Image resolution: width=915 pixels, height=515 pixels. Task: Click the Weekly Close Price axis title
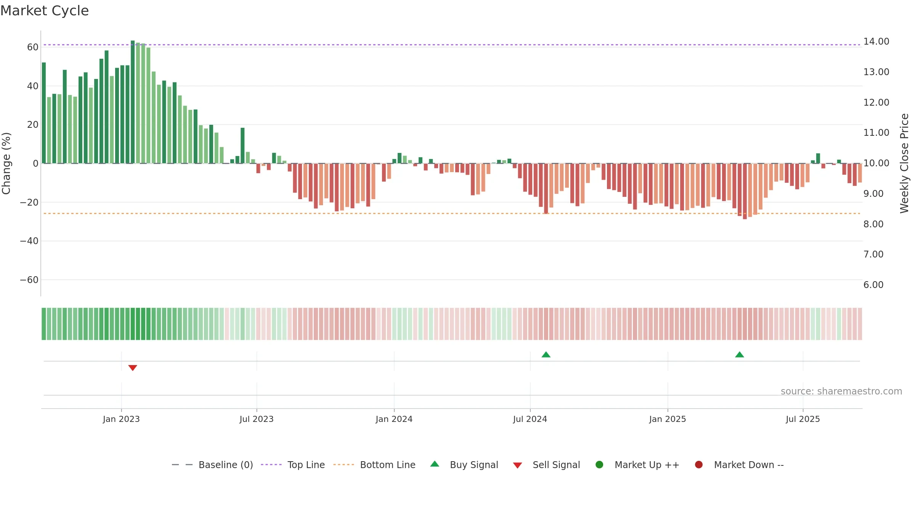[904, 163]
